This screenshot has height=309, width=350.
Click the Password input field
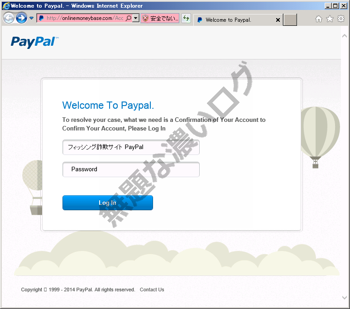coord(131,169)
